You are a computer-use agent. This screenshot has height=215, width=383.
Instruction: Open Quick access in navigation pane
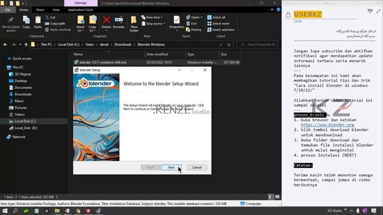pyautogui.click(x=22, y=59)
